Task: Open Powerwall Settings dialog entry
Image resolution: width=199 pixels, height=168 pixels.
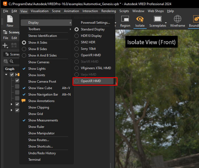Action: tap(95, 23)
